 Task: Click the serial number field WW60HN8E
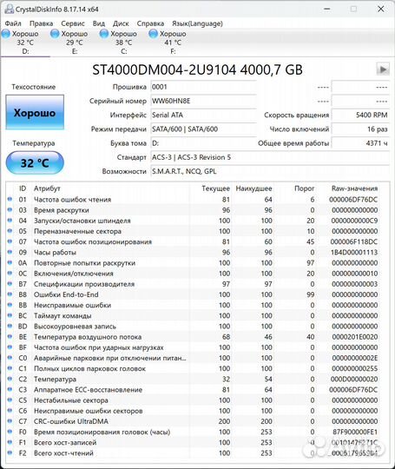204,101
